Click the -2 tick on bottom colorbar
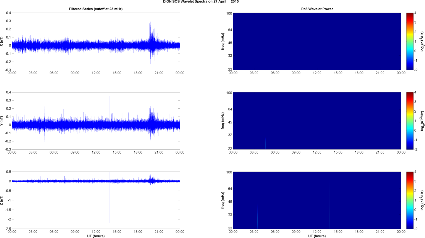The width and height of the screenshot is (425, 238). [x=416, y=229]
